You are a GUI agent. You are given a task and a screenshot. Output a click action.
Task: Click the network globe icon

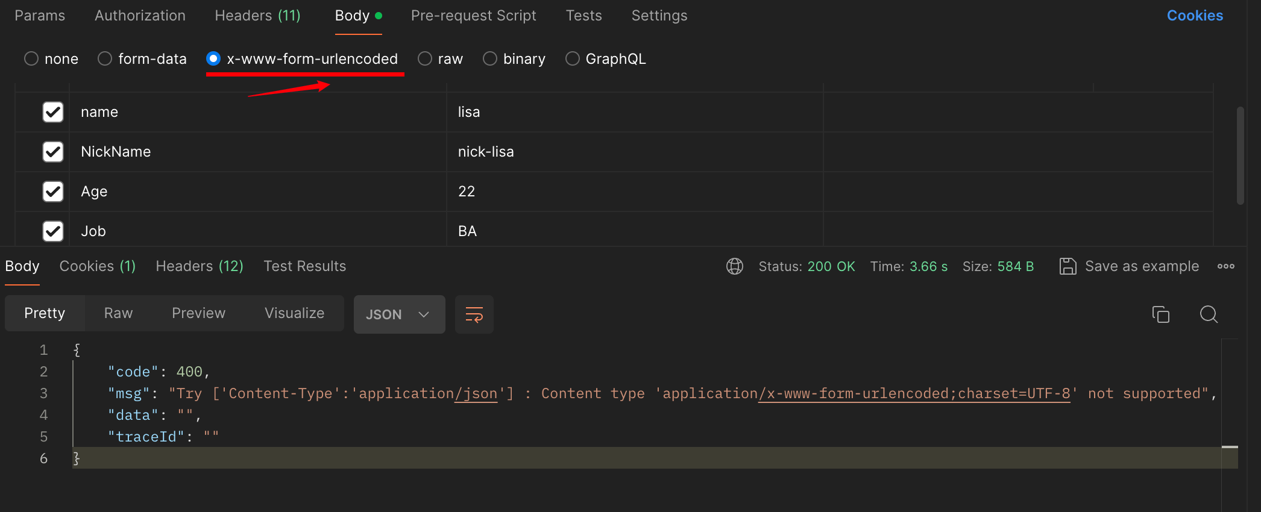pyautogui.click(x=735, y=266)
